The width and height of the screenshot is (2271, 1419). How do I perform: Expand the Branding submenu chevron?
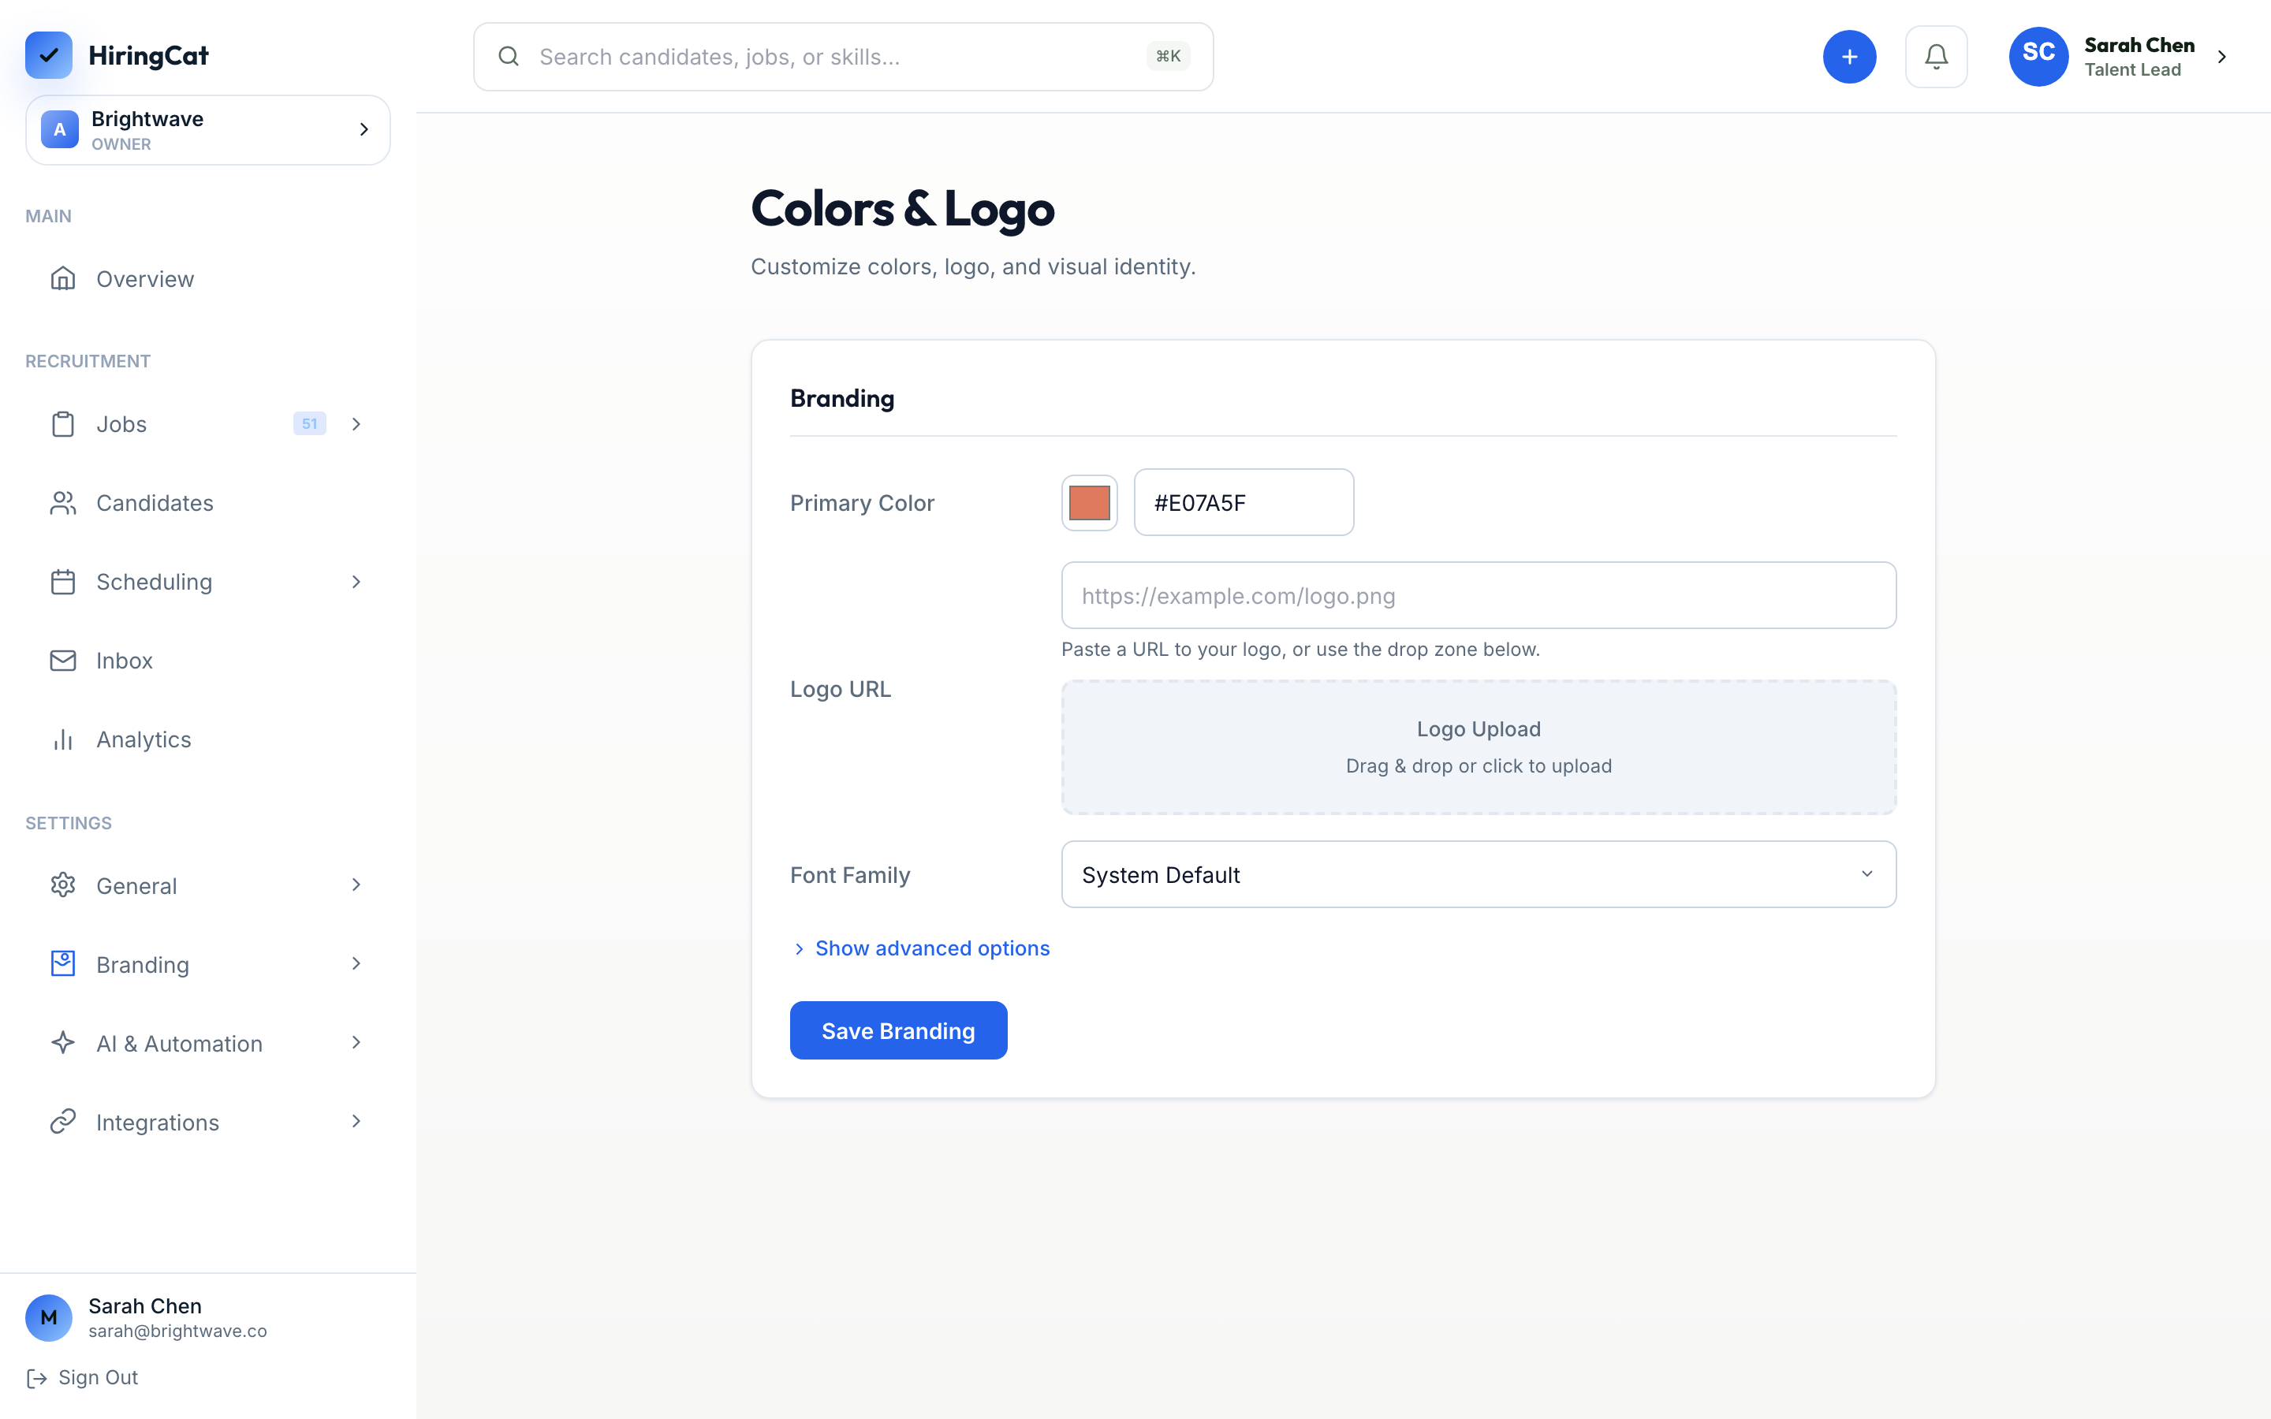click(x=356, y=964)
